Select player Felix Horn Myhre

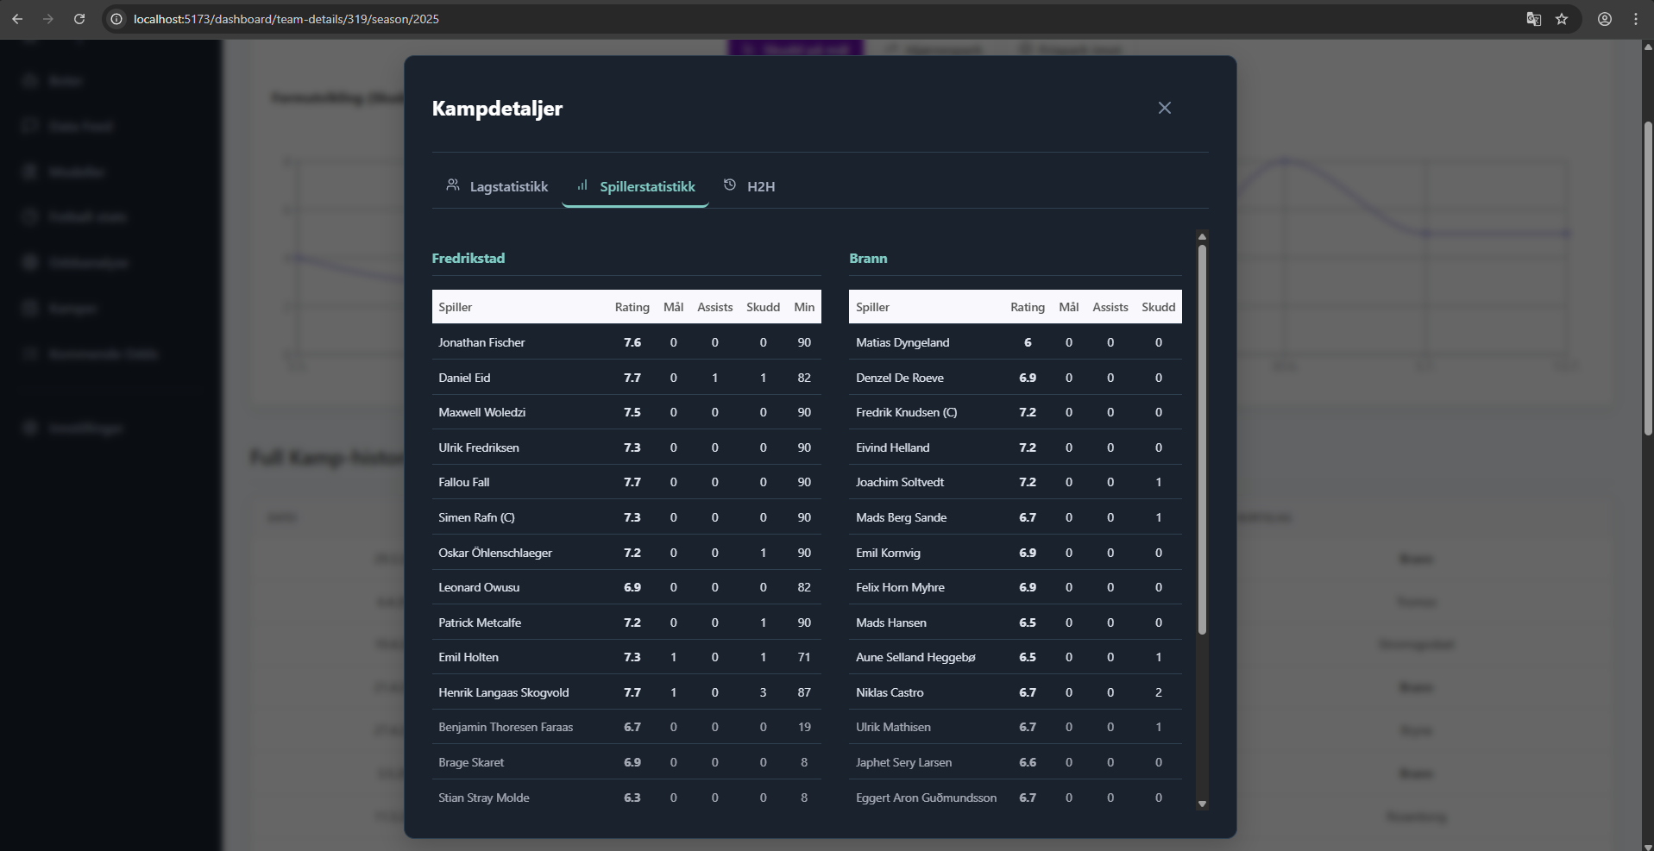(x=900, y=587)
